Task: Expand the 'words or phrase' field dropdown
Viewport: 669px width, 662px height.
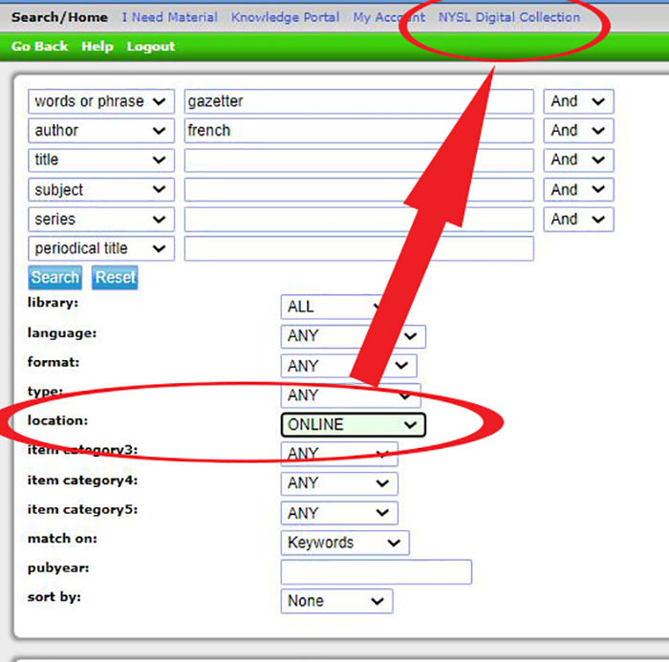Action: [101, 101]
